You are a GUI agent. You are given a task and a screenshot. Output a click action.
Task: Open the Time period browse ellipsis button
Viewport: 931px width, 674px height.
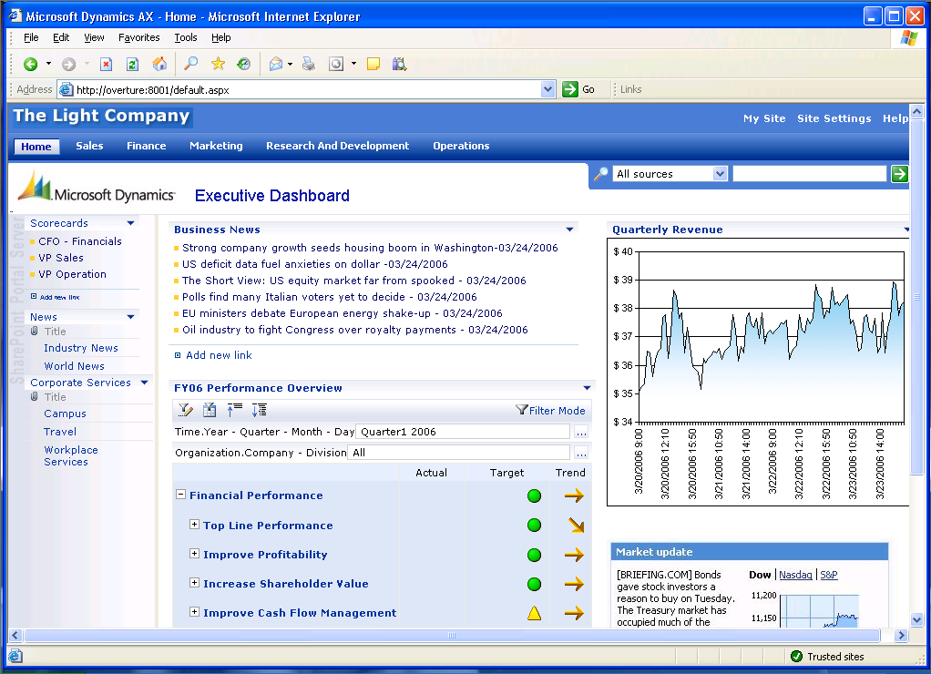(581, 432)
